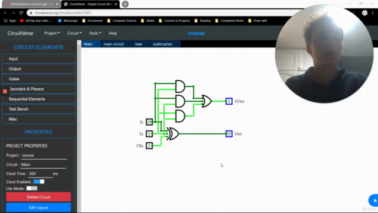
Task: Toggle the I2 input bit
Action: pyautogui.click(x=149, y=134)
